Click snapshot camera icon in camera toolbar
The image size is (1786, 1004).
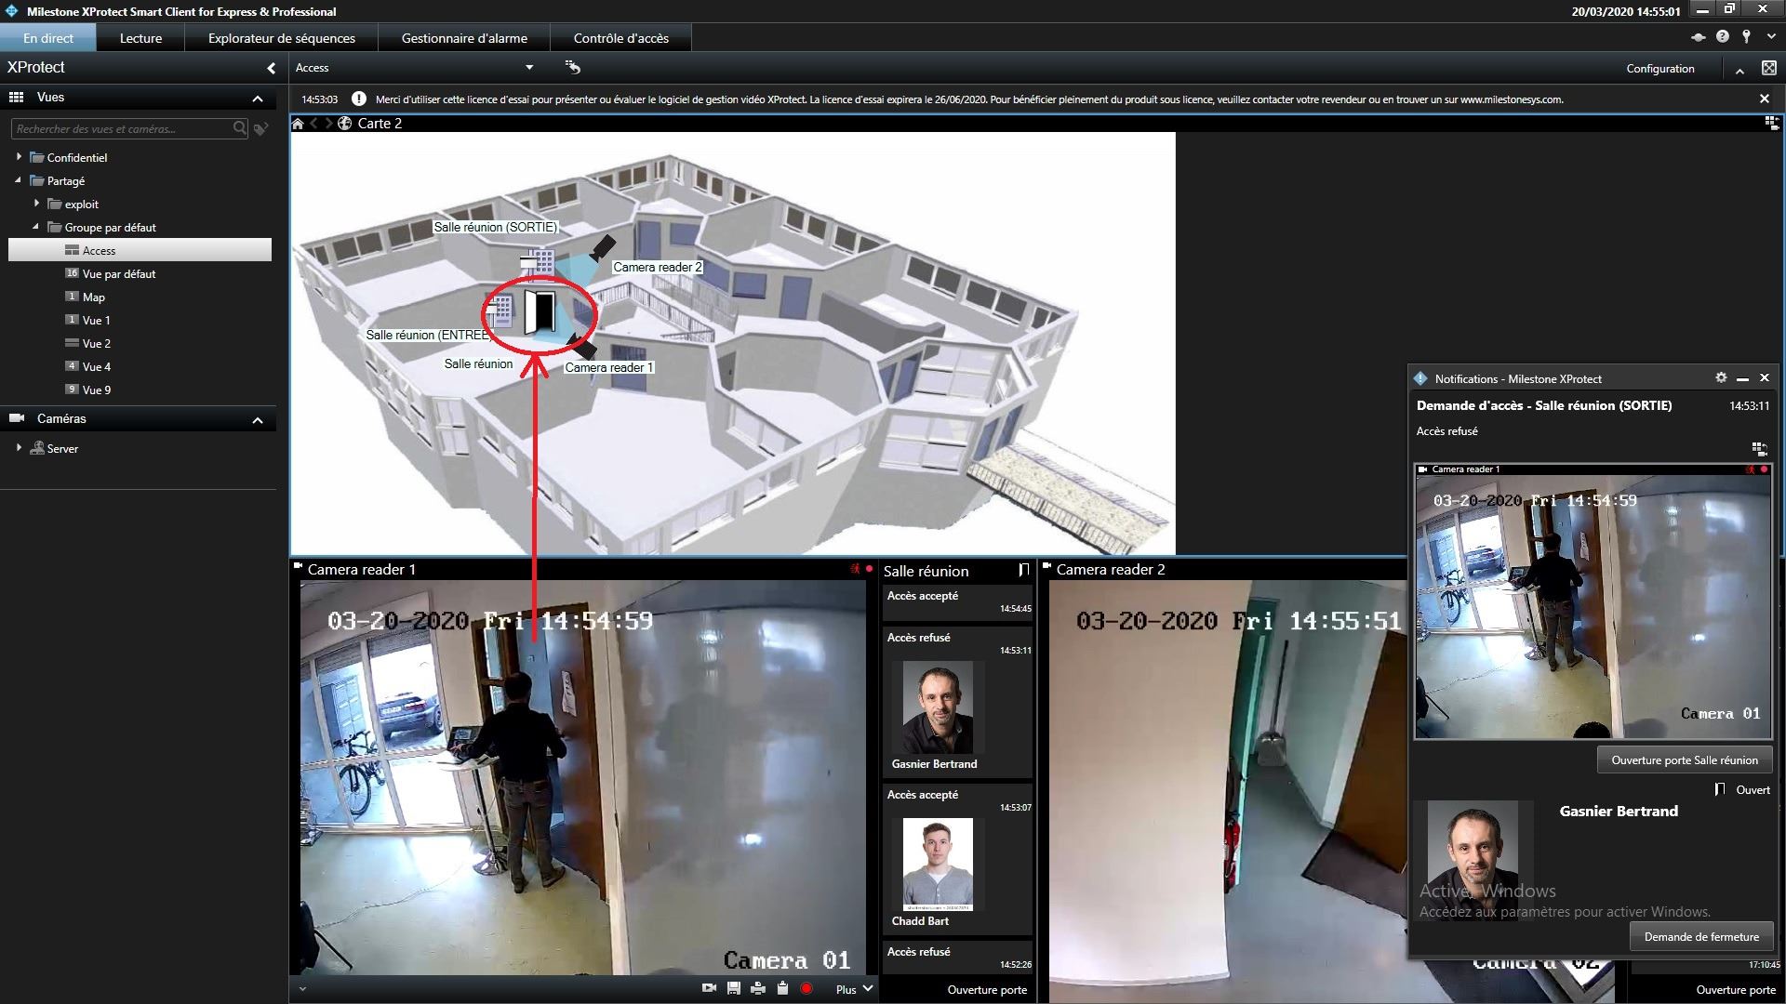coord(709,988)
